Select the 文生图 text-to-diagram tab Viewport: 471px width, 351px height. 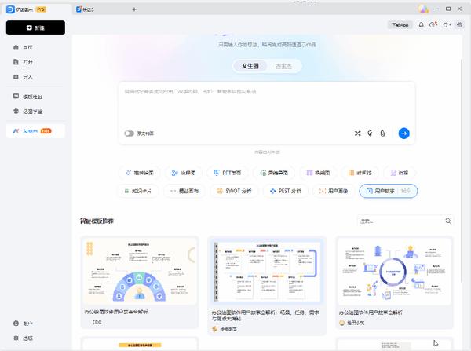[x=250, y=66]
